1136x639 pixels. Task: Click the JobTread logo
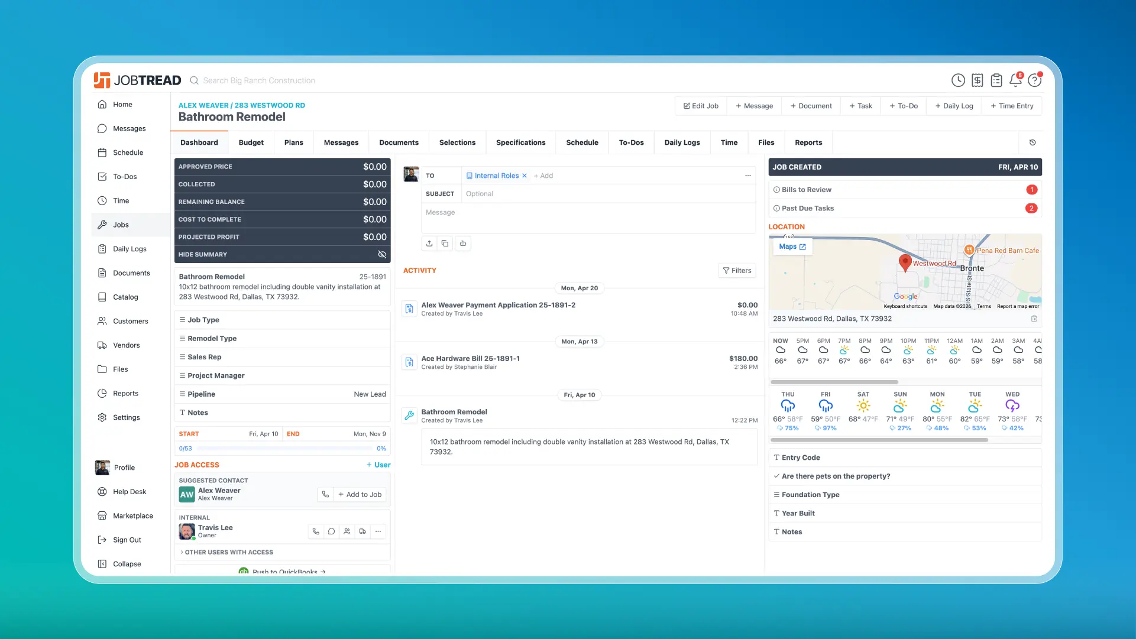(x=137, y=80)
